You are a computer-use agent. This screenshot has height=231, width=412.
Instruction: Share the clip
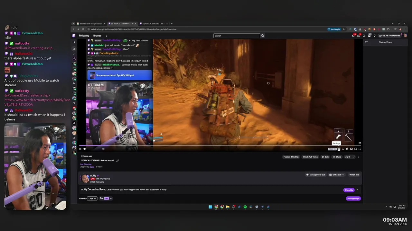click(x=337, y=157)
